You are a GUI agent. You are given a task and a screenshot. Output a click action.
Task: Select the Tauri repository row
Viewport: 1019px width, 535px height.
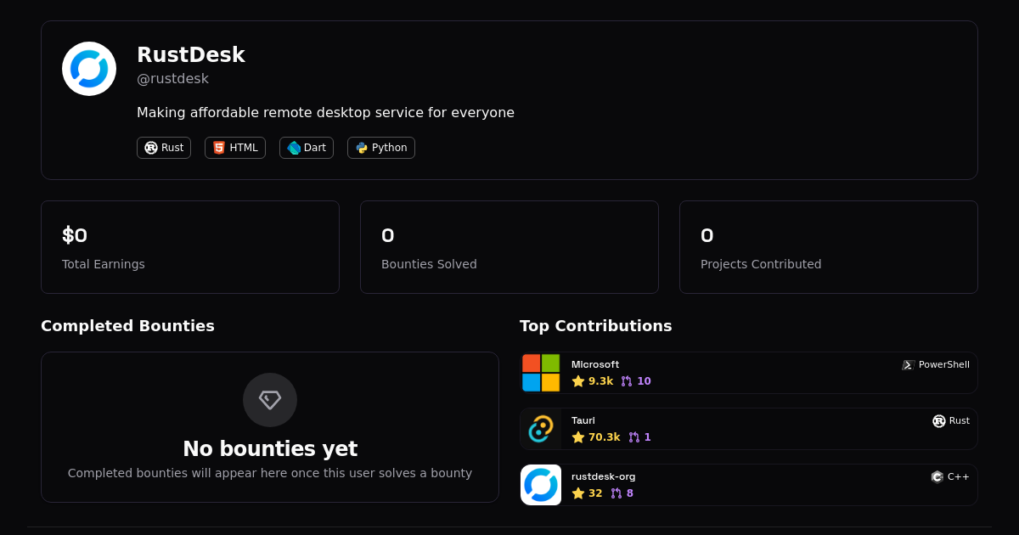pyautogui.click(x=747, y=428)
